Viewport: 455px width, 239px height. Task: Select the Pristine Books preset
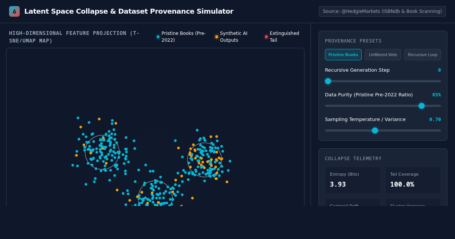point(343,55)
